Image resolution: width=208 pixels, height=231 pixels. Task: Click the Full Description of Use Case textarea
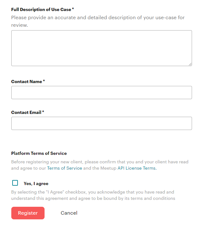101,48
